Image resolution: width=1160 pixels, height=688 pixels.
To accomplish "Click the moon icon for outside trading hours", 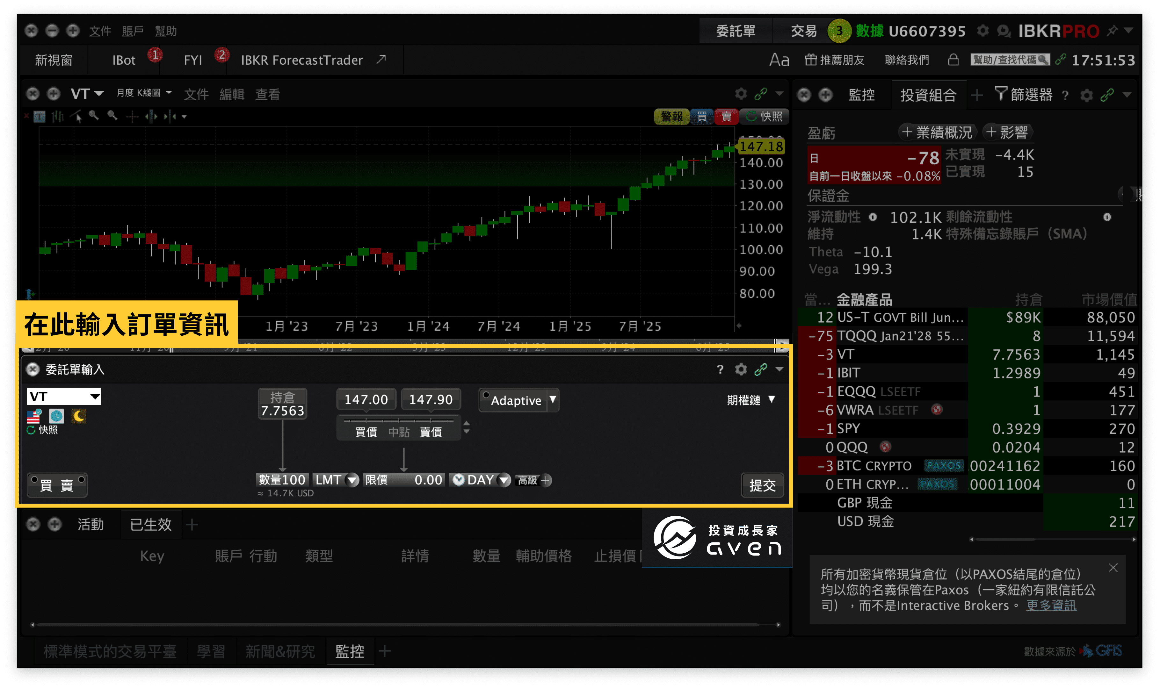I will (78, 416).
